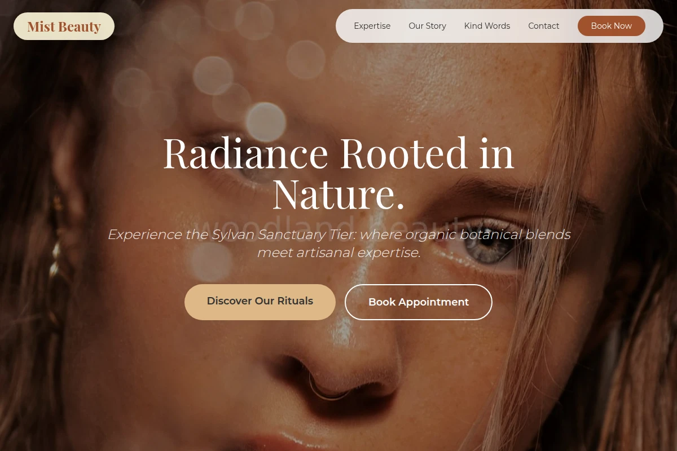Viewport: 677px width, 451px height.
Task: Click the Radiance Rooted in Nature headline
Action: pos(338,173)
